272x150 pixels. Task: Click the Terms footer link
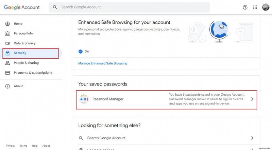pyautogui.click(x=23, y=146)
